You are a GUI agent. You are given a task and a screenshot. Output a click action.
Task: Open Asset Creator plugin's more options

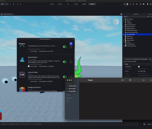[x=71, y=62]
